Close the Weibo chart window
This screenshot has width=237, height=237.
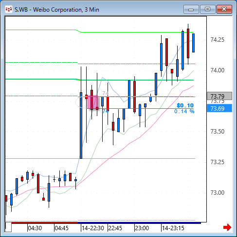tap(224, 9)
